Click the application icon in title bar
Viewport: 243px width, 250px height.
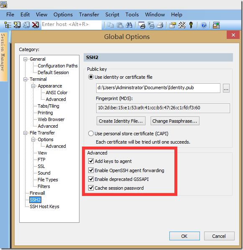tap(4, 4)
